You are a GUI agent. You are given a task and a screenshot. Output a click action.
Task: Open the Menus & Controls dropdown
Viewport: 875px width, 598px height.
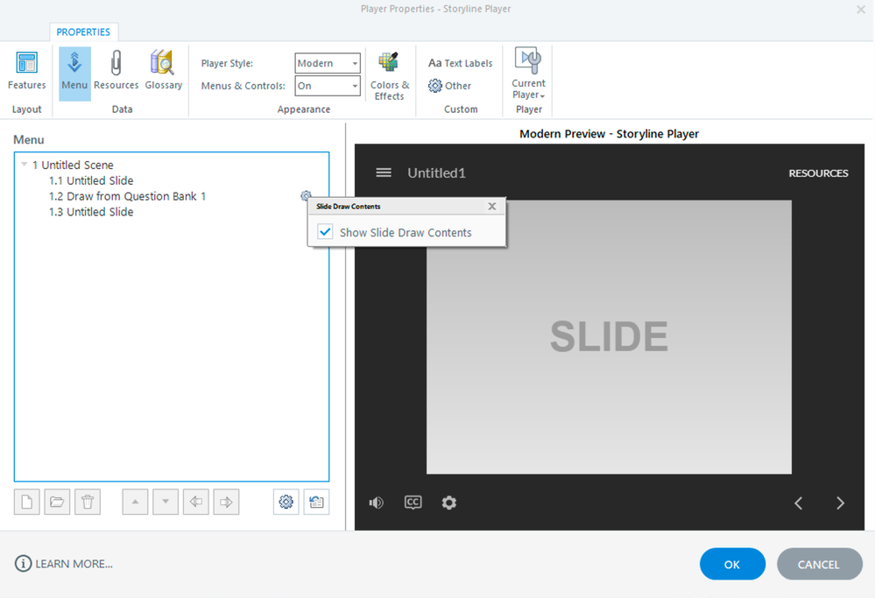click(328, 86)
